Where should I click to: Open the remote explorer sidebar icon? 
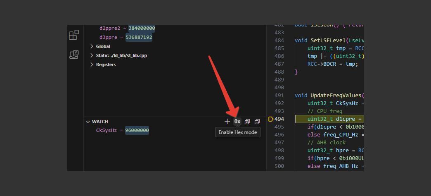click(x=73, y=55)
